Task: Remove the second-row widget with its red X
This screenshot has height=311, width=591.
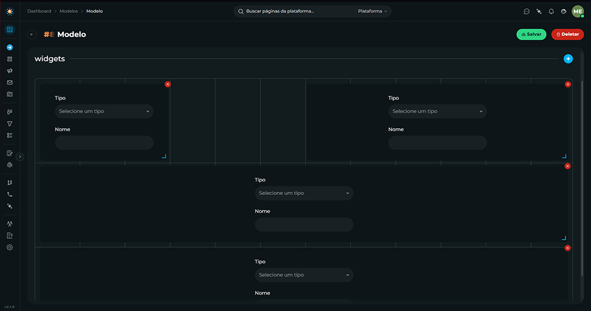Action: (x=567, y=166)
